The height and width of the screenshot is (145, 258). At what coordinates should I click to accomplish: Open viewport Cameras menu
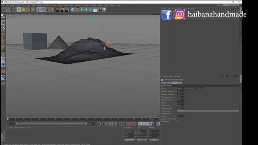coord(17,14)
